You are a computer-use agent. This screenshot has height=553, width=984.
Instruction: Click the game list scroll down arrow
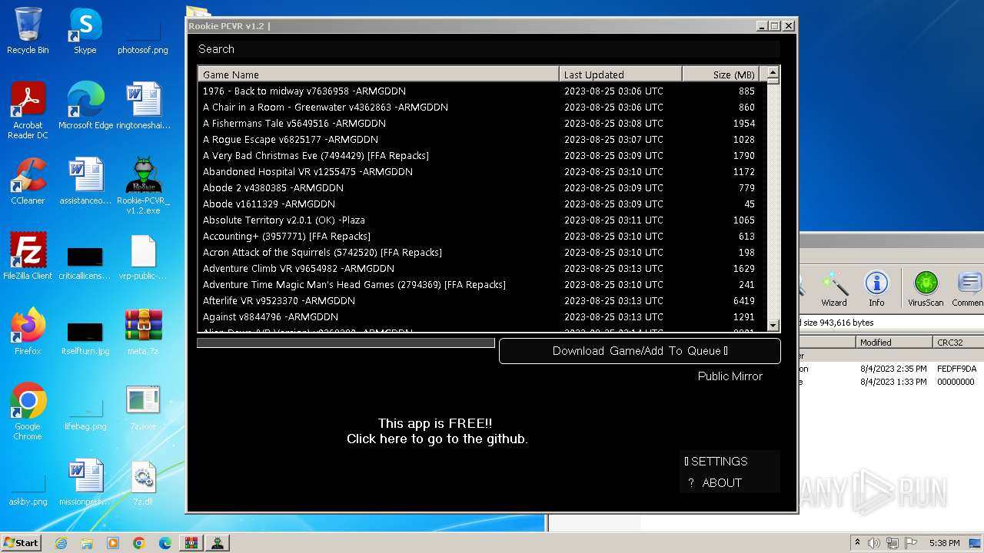click(773, 326)
